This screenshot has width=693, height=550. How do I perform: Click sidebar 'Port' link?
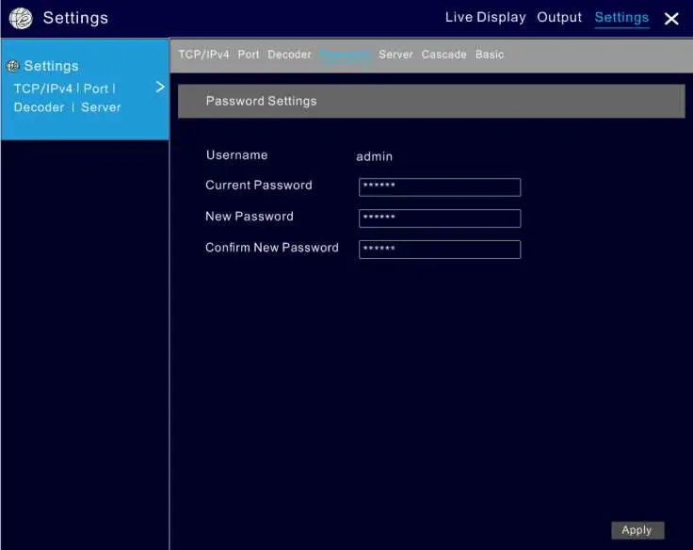point(95,89)
